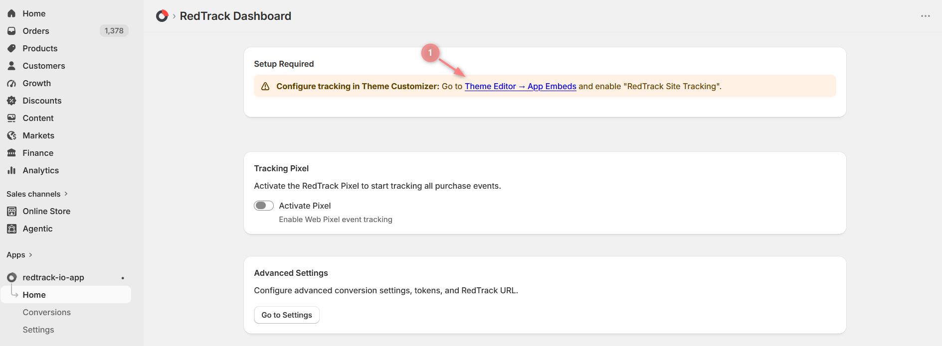Viewport: 942px width, 346px height.
Task: Click the Analytics bar chart icon
Action: (x=11, y=170)
